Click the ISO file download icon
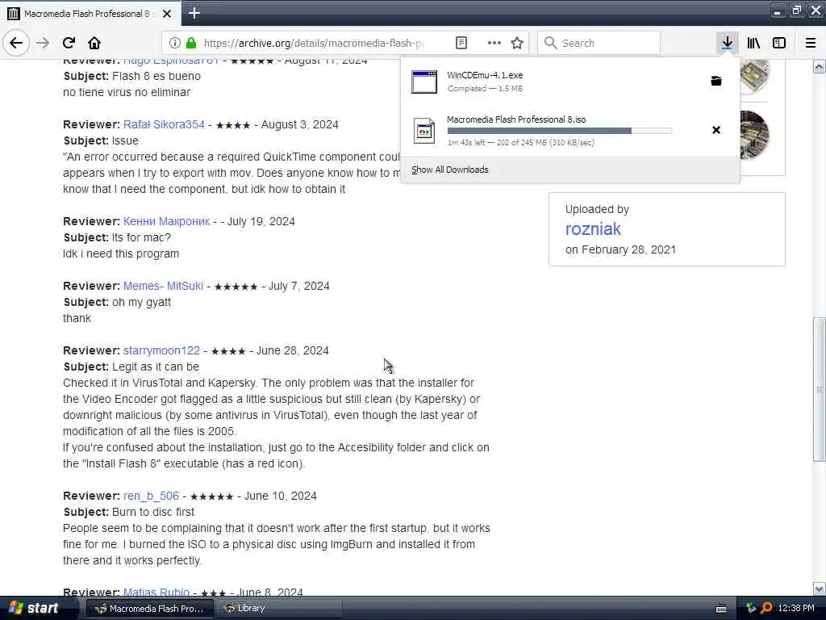826x620 pixels. (x=424, y=131)
